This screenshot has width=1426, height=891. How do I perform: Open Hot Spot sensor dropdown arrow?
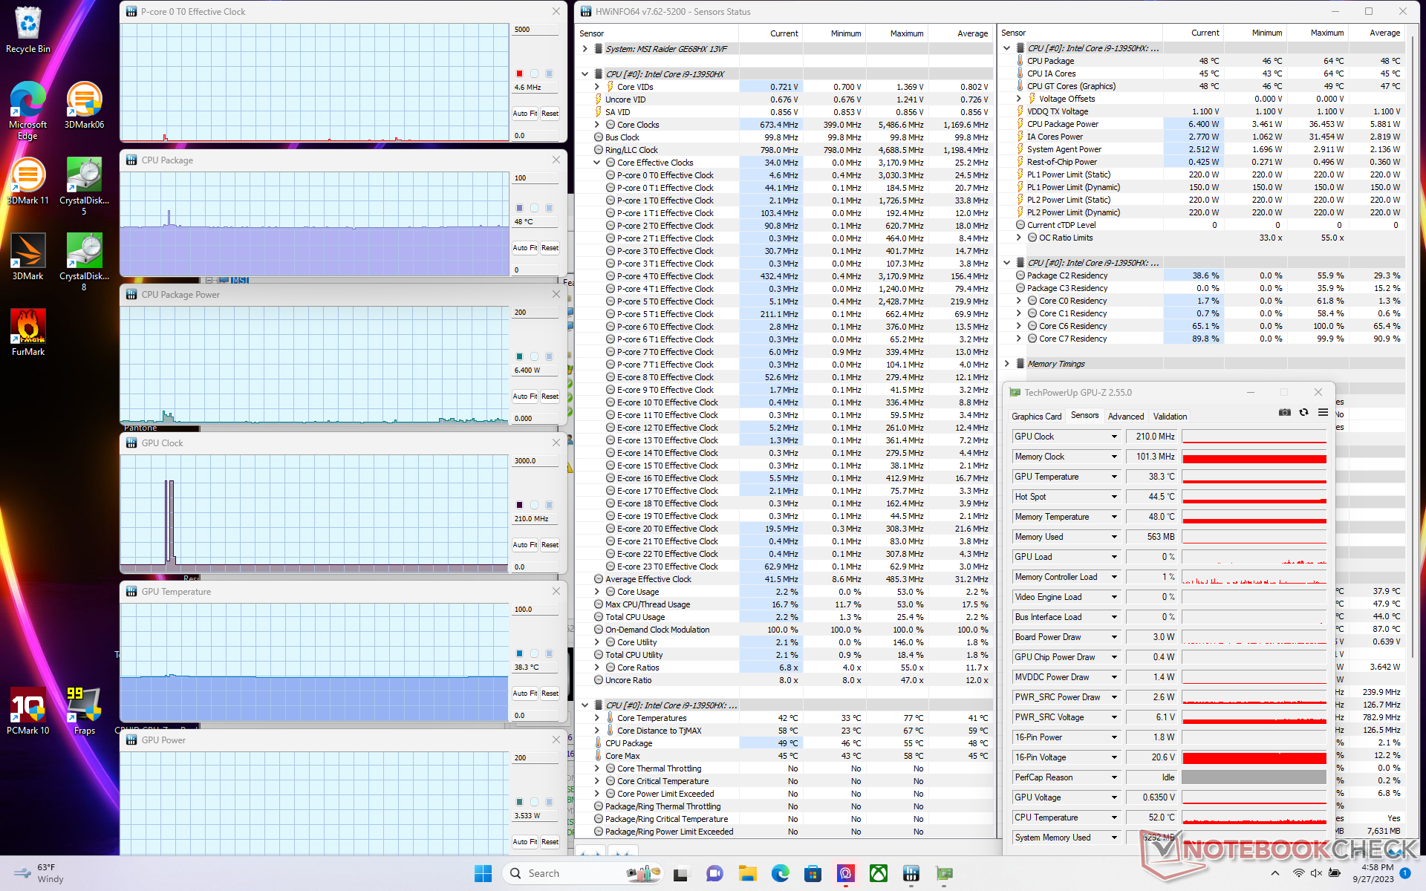pos(1114,497)
